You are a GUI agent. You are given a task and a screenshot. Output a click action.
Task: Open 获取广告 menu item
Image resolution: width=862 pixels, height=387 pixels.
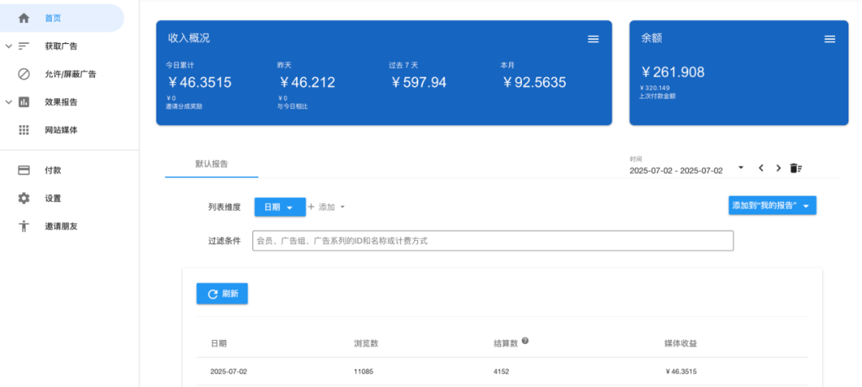click(61, 46)
